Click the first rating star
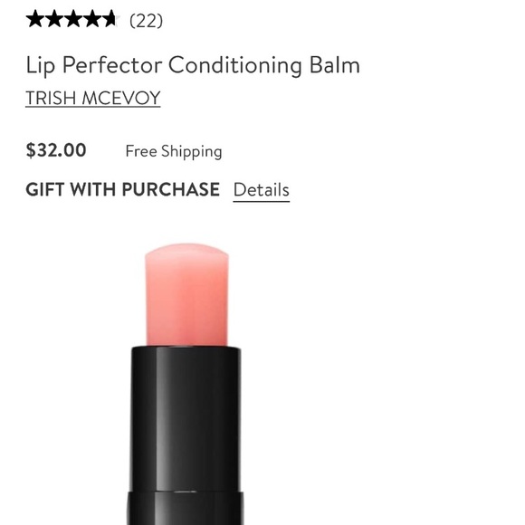The height and width of the screenshot is (525, 525). [35, 19]
